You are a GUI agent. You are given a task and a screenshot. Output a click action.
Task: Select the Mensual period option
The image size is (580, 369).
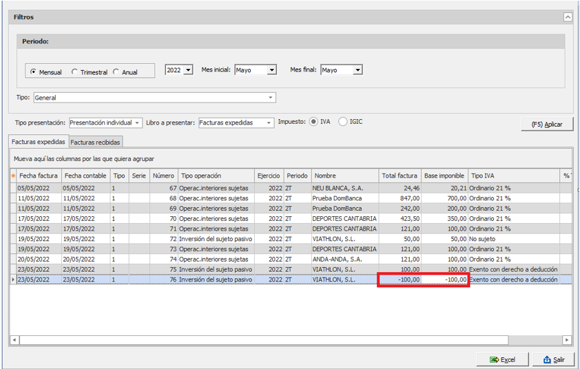point(46,72)
